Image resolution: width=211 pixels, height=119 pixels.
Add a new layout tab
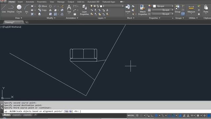[x=35, y=115]
